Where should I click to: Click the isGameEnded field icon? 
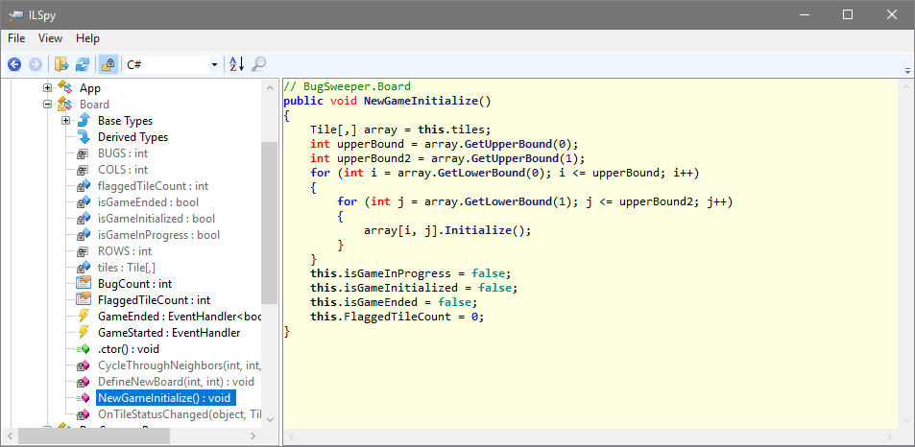84,202
